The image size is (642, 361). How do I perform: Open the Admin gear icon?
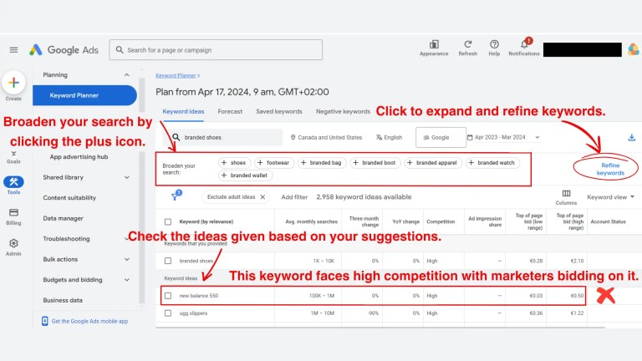tap(13, 243)
